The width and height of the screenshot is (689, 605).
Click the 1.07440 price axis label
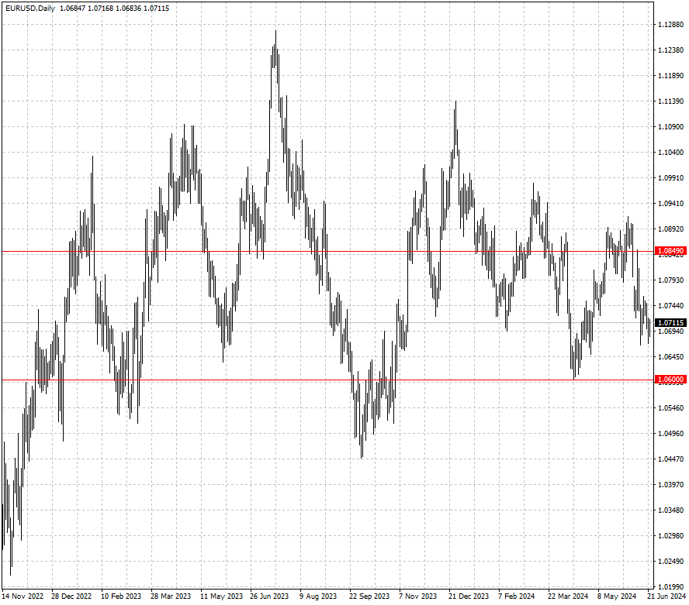point(670,305)
